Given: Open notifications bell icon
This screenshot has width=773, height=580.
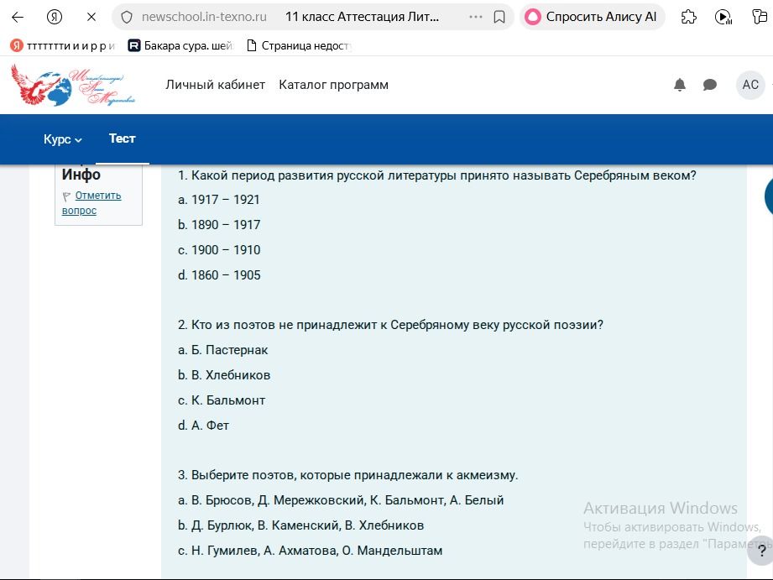Looking at the screenshot, I should click(x=679, y=85).
